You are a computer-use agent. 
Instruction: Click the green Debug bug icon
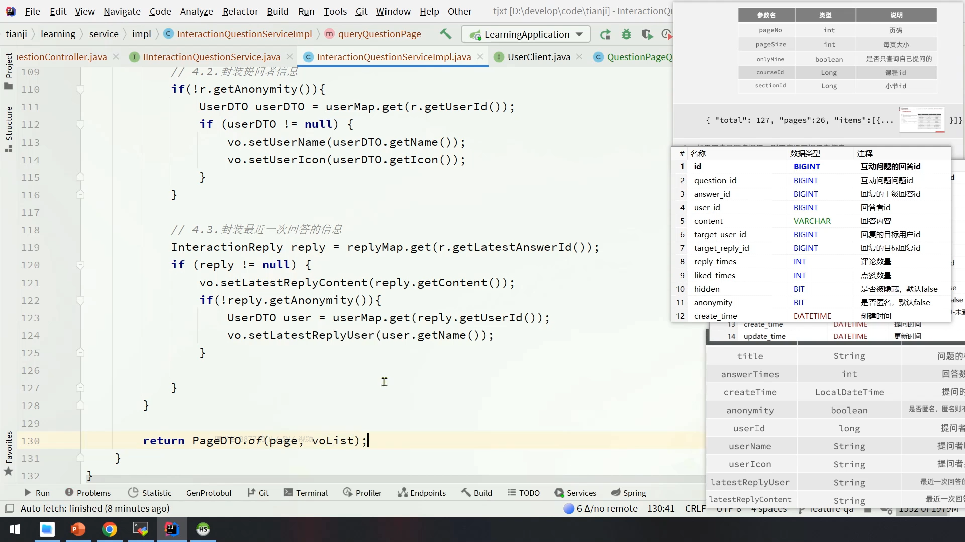(x=626, y=34)
